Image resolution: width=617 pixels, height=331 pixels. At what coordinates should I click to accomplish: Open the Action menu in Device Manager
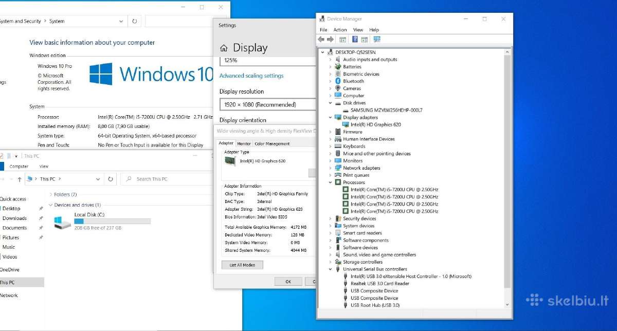point(340,30)
